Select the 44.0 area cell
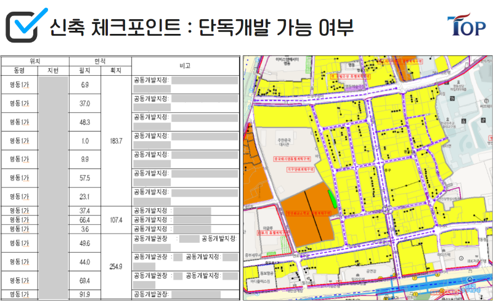The height and width of the screenshot is (305, 493). point(84,262)
